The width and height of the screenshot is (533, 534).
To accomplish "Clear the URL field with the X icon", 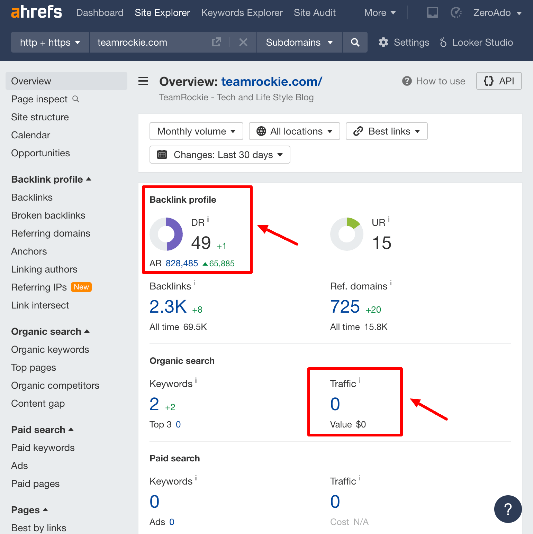I will [243, 42].
